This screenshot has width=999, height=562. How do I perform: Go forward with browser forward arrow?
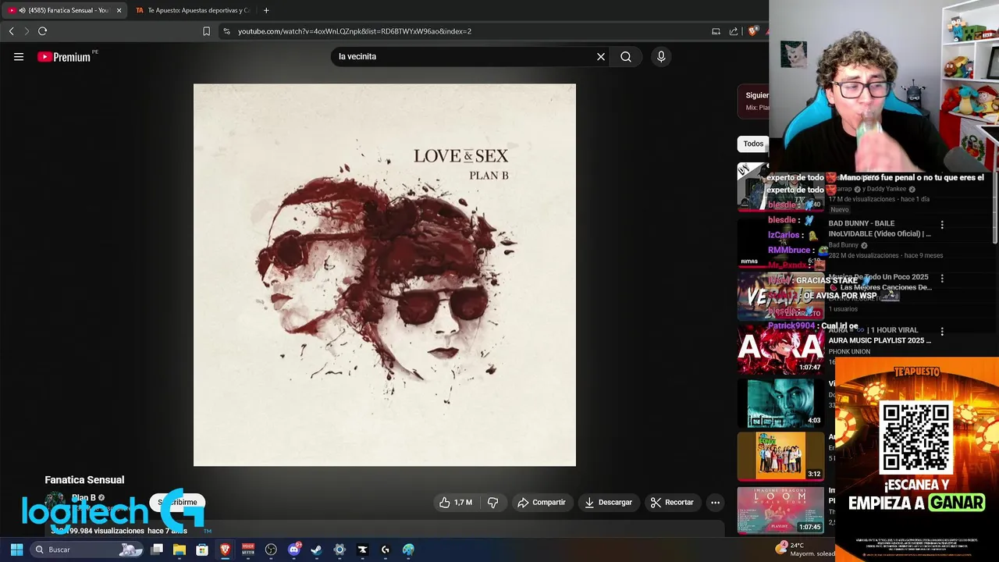[x=27, y=31]
